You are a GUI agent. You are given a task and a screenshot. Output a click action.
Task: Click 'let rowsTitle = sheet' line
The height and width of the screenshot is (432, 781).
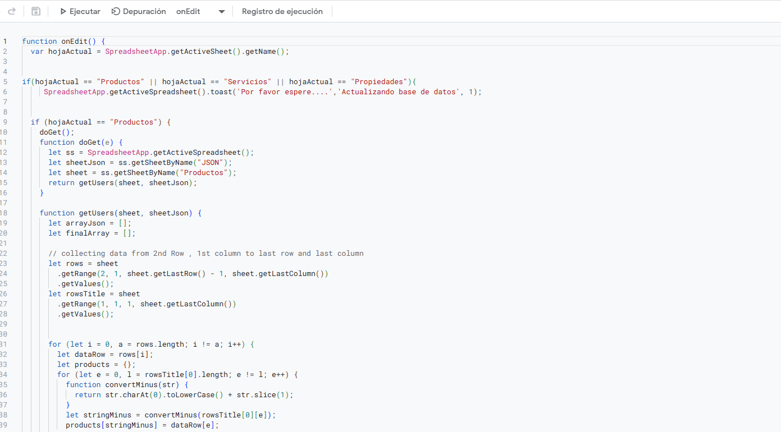pyautogui.click(x=94, y=294)
